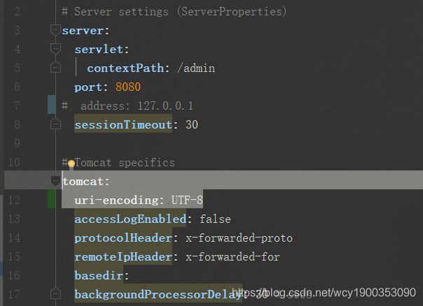Click the remoteIpHeader key
423x306 pixels.
pyautogui.click(x=126, y=257)
